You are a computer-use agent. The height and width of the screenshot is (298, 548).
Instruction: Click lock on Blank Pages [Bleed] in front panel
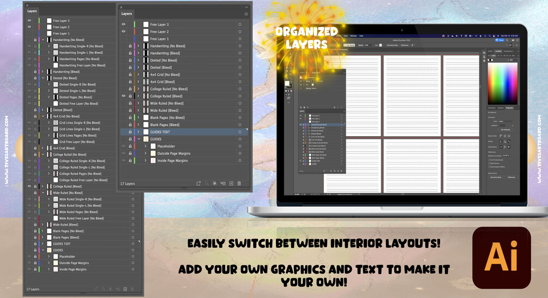pyautogui.click(x=130, y=125)
